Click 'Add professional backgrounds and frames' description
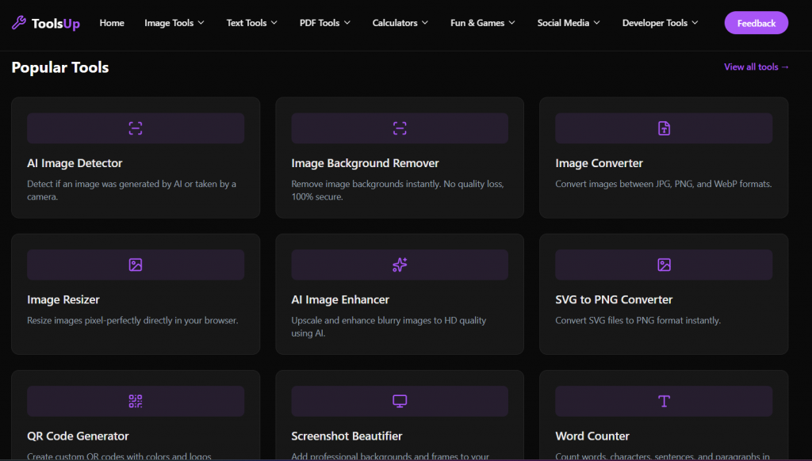 point(390,456)
